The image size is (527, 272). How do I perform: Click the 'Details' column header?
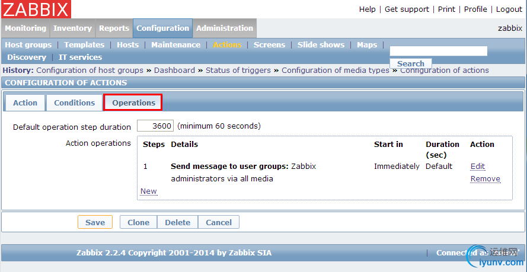[x=184, y=145]
